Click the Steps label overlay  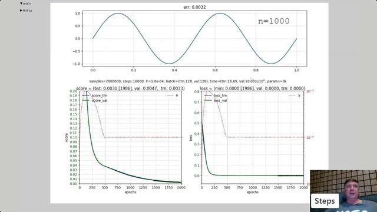(325, 201)
